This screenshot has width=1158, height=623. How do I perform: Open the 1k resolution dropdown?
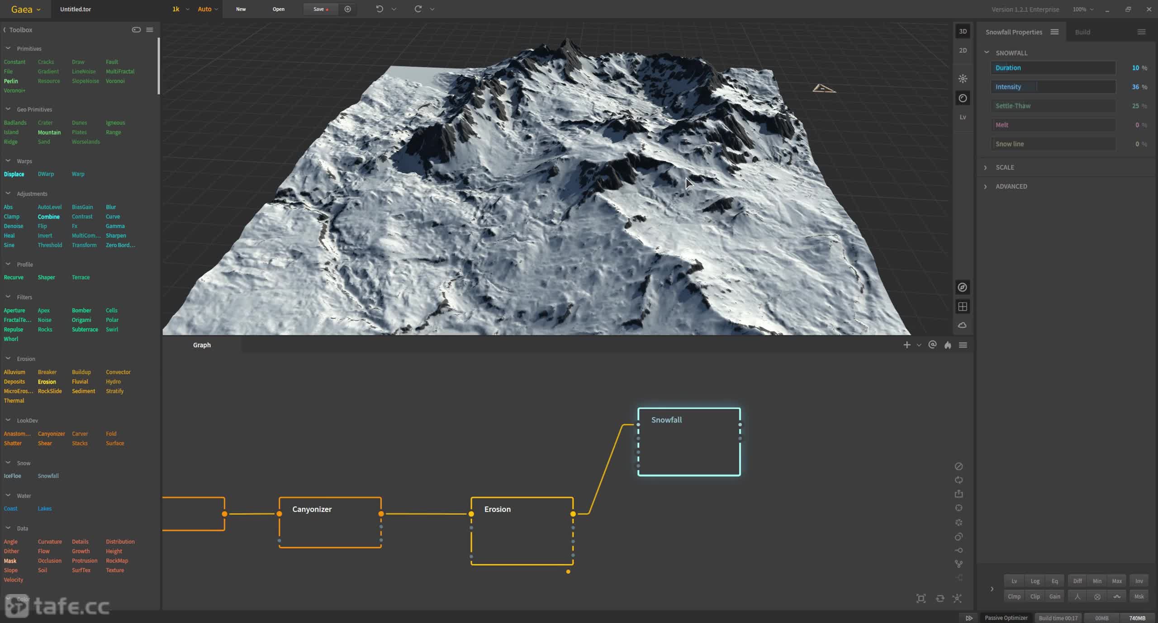180,9
